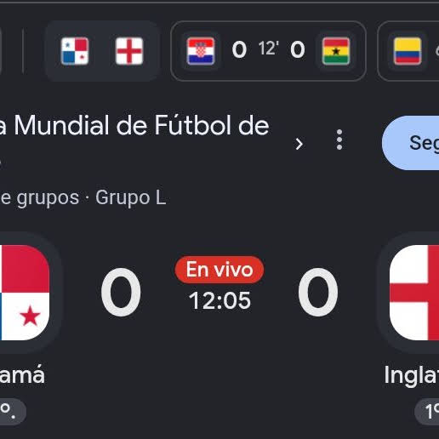The image size is (439, 439).
Task: Click England's score of 0
Action: point(318,292)
